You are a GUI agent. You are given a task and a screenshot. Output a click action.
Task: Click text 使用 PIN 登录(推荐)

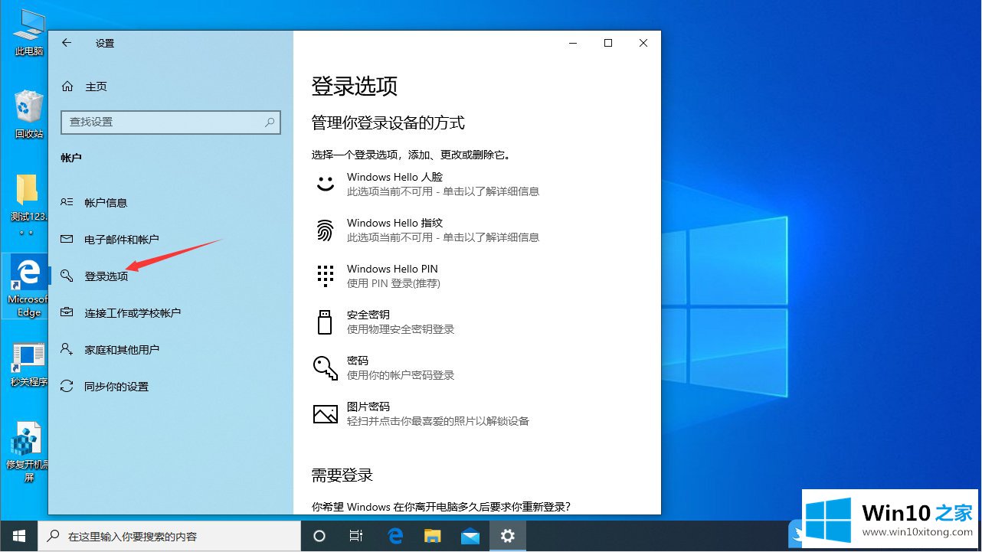394,283
